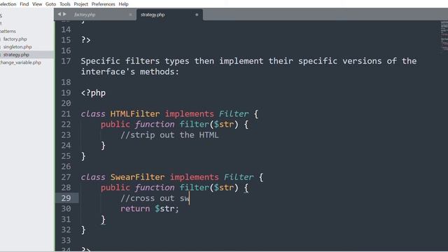
Task: Click line number 17 in the gutter
Action: tap(66, 61)
